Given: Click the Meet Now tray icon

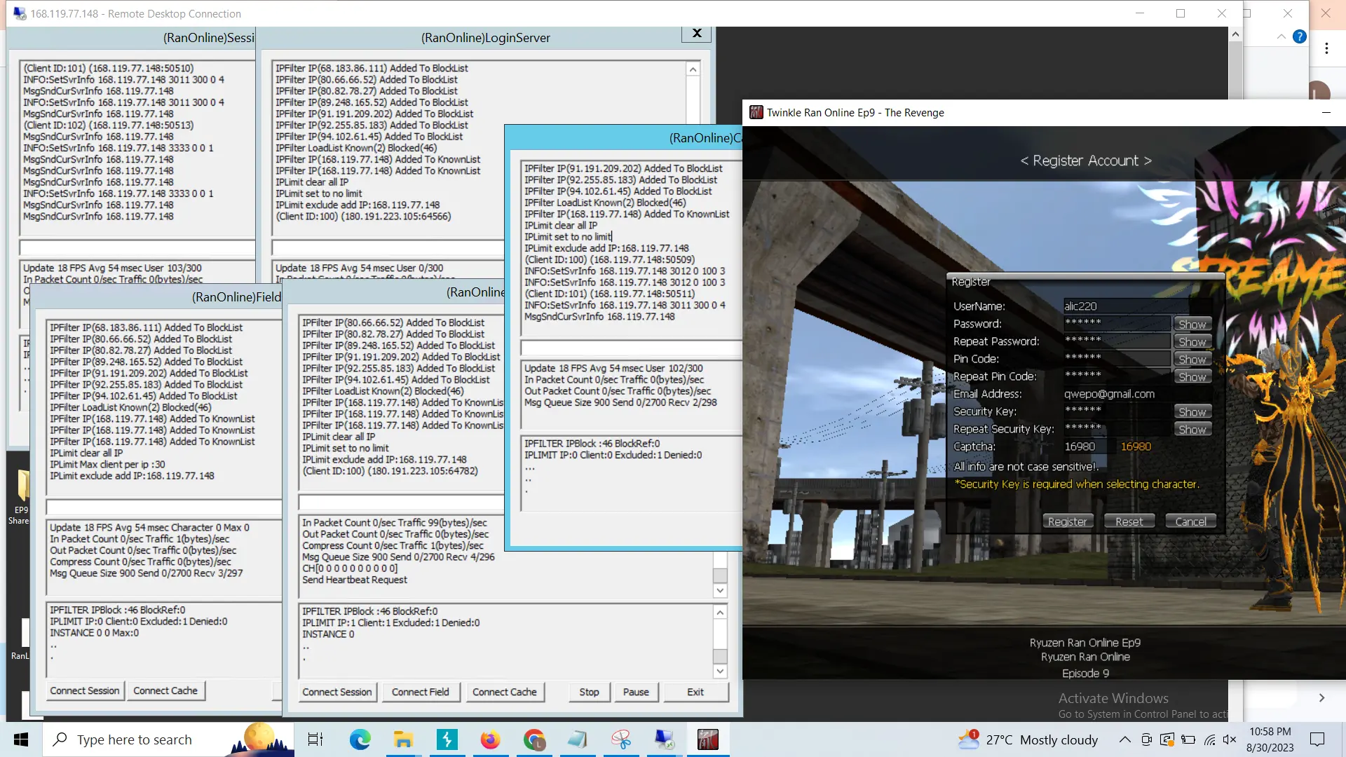Looking at the screenshot, I should (1146, 739).
